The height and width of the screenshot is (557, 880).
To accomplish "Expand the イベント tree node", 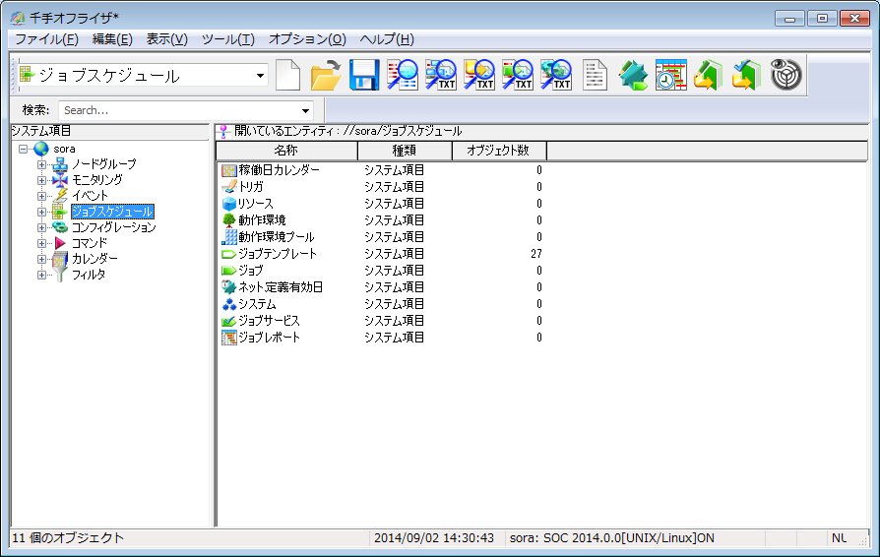I will (41, 196).
